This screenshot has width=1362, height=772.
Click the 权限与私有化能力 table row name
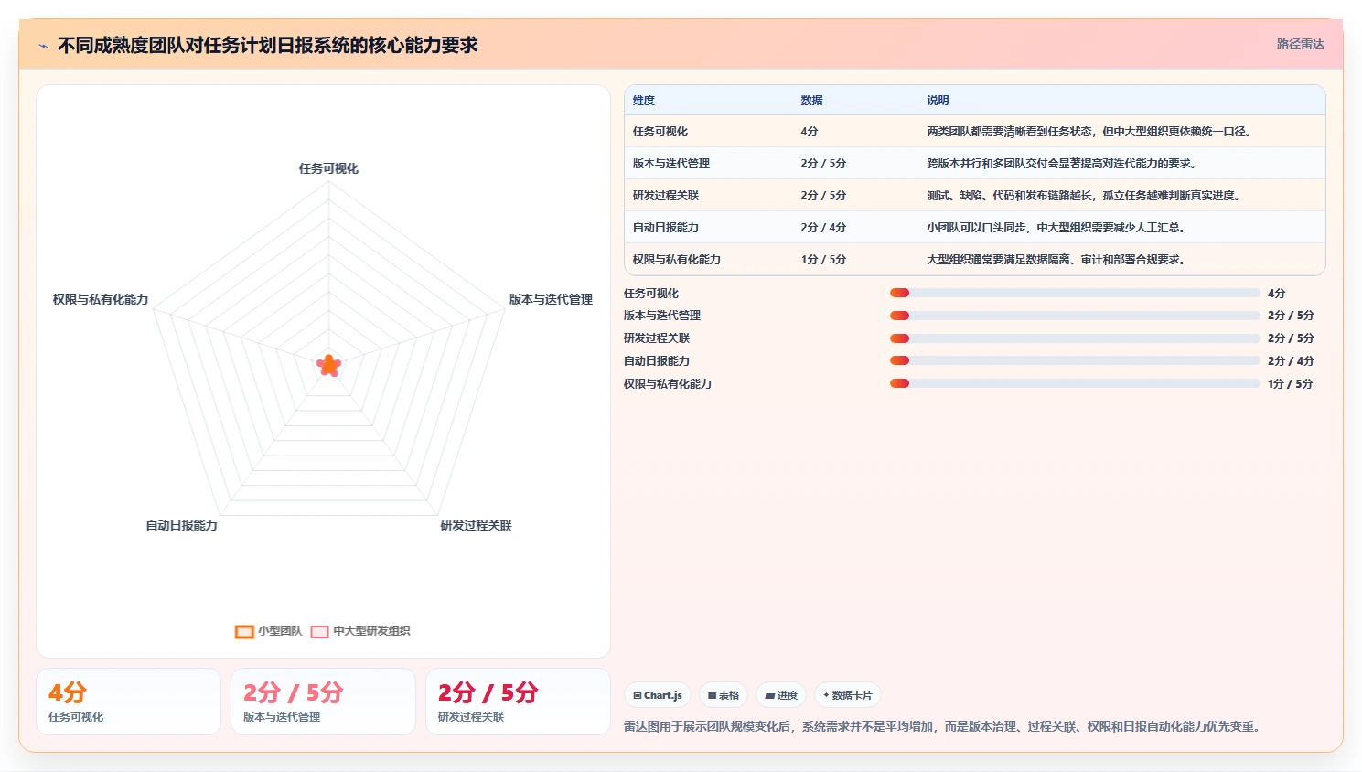677,260
